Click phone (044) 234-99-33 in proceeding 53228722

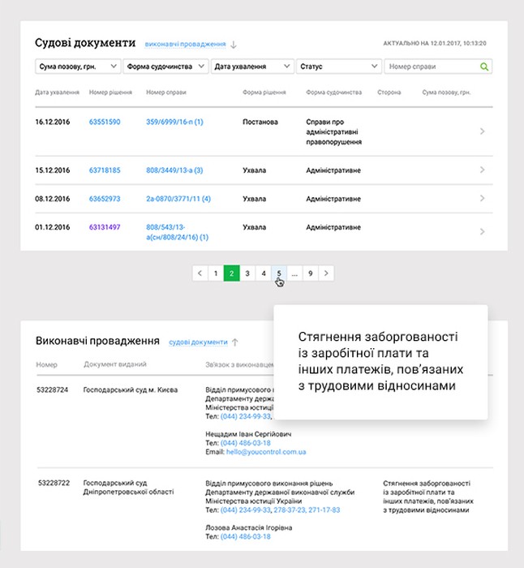click(246, 510)
